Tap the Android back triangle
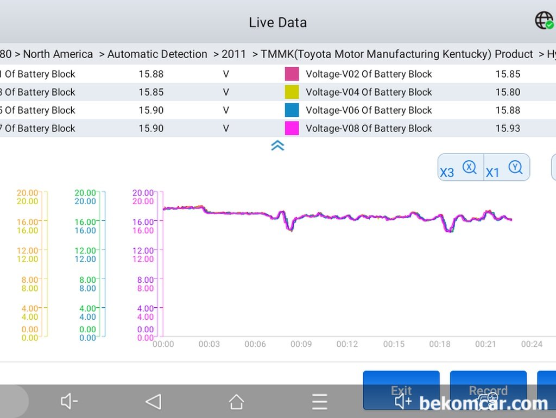Viewport: 556px width, 418px height. (153, 402)
